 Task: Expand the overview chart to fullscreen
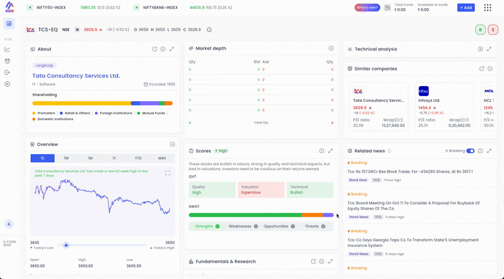click(168, 173)
